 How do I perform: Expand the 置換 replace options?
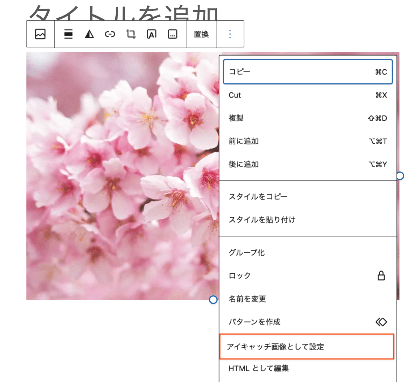pos(201,34)
